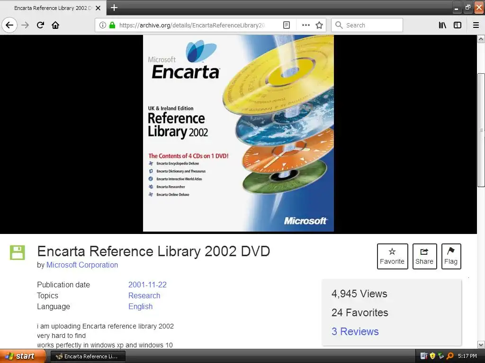Bookmark this page with the star

319,25
